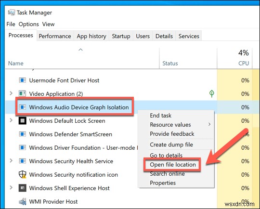Image resolution: width=260 pixels, height=209 pixels.
Task: Click the Windows Shell Experience Host icon
Action: 22,188
